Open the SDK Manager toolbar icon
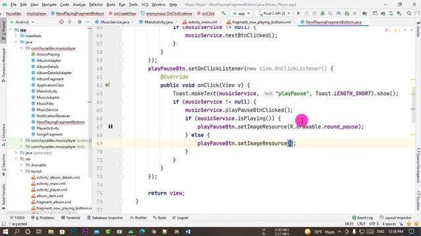The height and width of the screenshot is (236, 421). pos(399,13)
